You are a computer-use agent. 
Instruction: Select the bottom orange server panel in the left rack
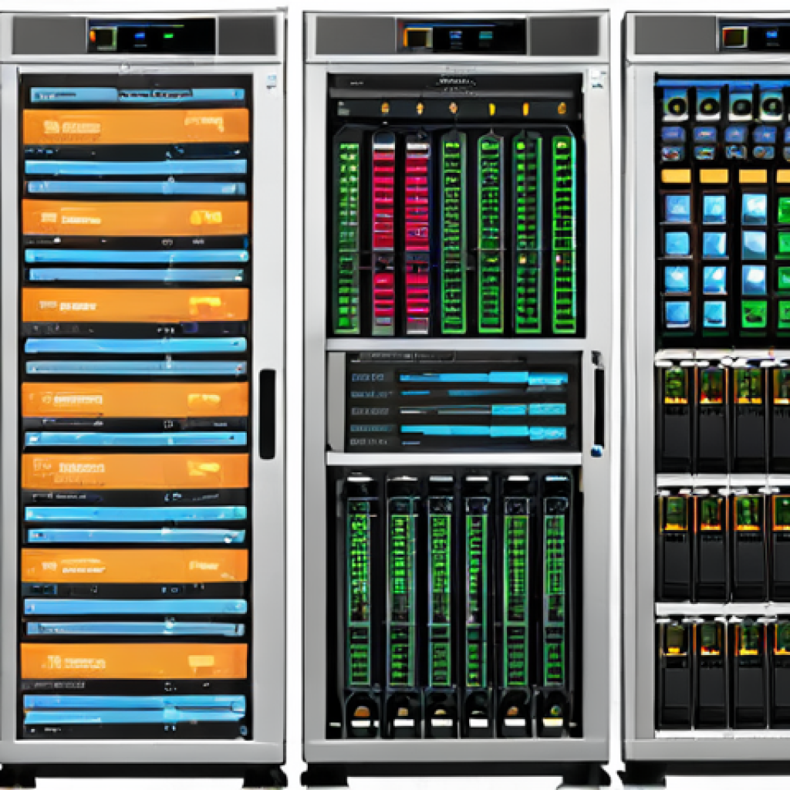pyautogui.click(x=134, y=660)
